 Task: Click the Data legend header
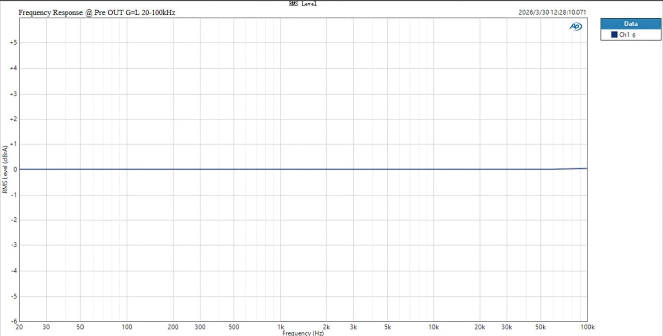coord(631,23)
